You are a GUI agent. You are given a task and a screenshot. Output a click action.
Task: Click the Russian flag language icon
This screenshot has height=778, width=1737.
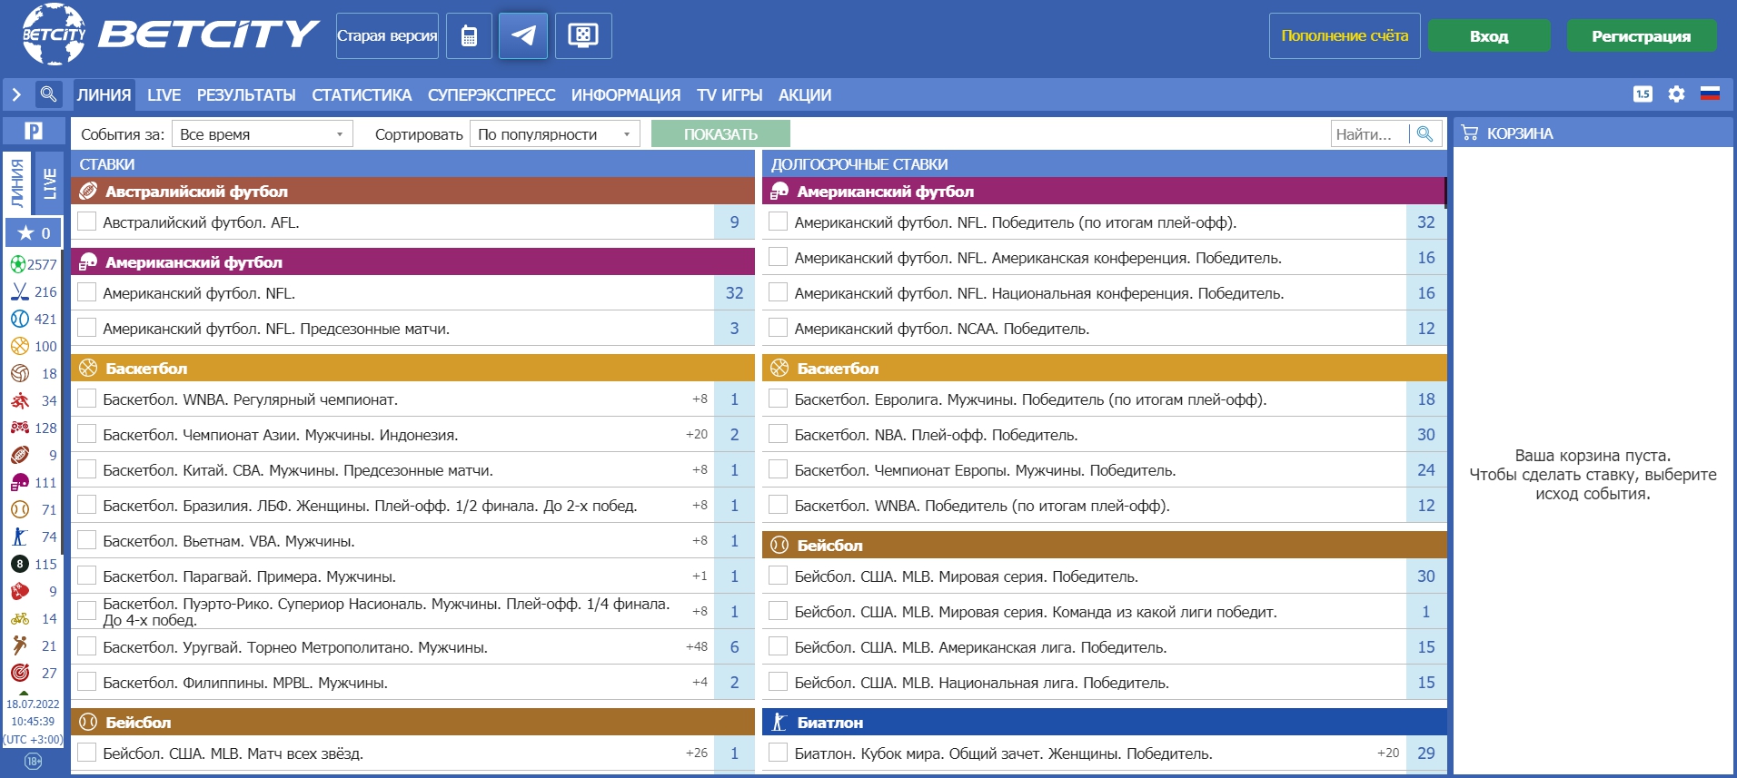click(x=1710, y=94)
